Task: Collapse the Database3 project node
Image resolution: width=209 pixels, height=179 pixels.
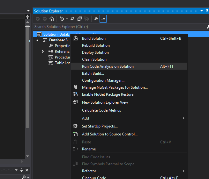Action: [x=37, y=40]
